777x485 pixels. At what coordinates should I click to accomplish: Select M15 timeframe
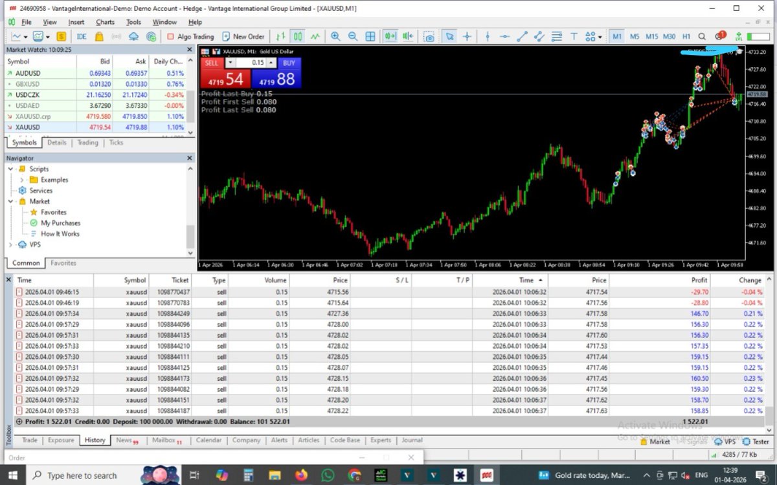(x=652, y=37)
